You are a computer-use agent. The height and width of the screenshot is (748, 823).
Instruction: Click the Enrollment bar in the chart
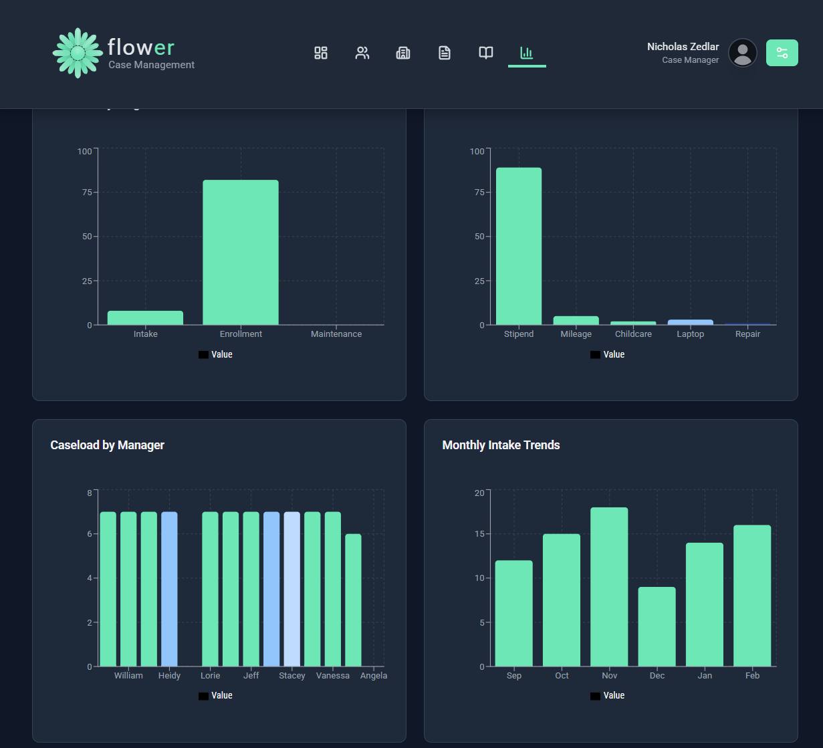click(241, 252)
